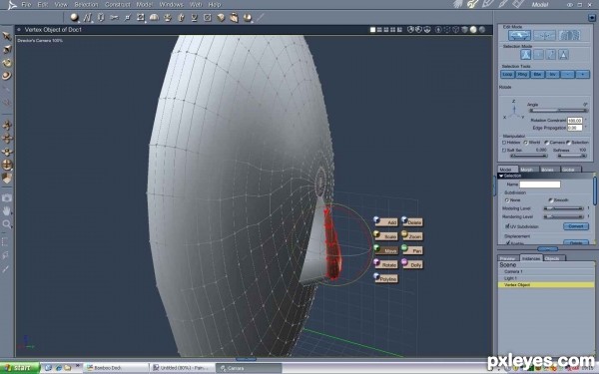The height and width of the screenshot is (374, 599).
Task: Adjust the Modeling Level slider
Action: (563, 208)
